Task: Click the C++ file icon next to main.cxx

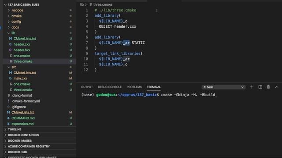Action: [x=11, y=78]
